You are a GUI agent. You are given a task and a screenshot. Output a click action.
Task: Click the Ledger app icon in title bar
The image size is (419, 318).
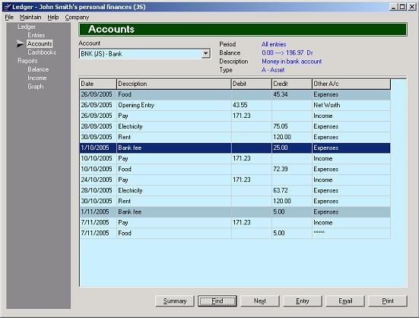pos(8,7)
